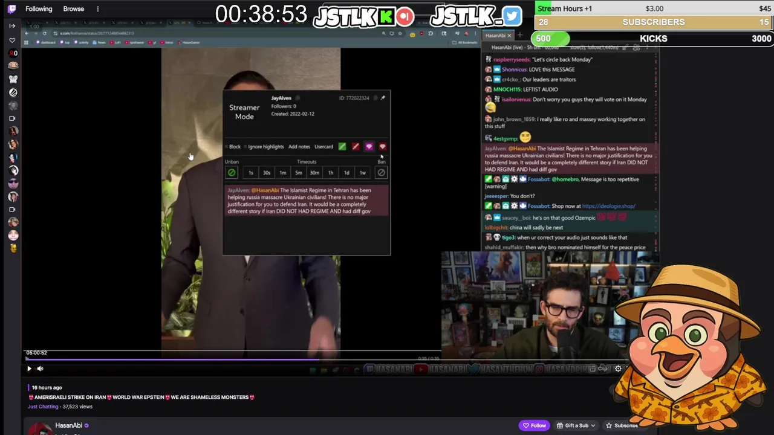
Task: Open the three-dot more menu
Action: pos(97,9)
